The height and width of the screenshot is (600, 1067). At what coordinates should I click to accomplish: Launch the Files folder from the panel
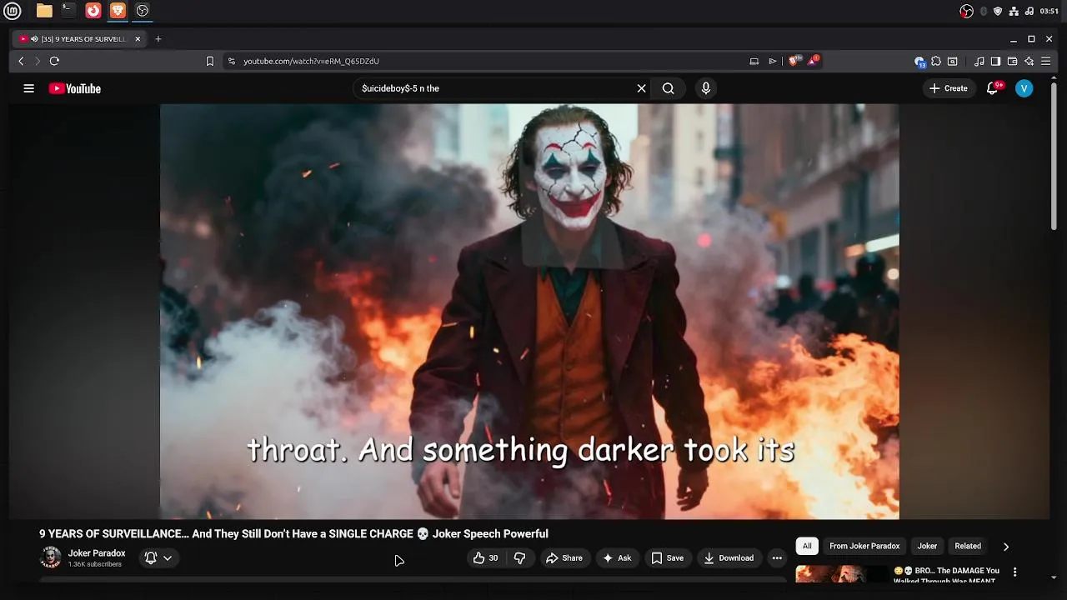coord(44,11)
